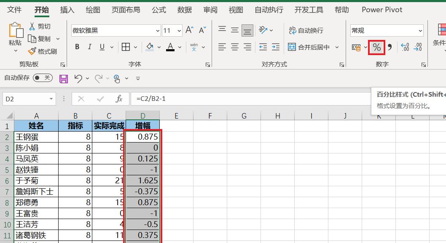The height and width of the screenshot is (243, 446).
Task: Expand the copy options arrow
Action: tap(58, 39)
